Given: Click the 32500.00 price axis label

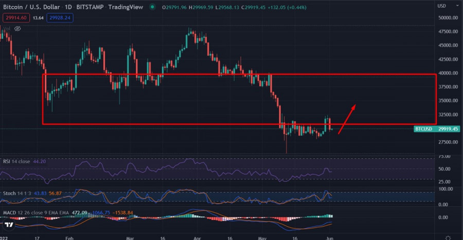Looking at the screenshot, I should (x=448, y=115).
